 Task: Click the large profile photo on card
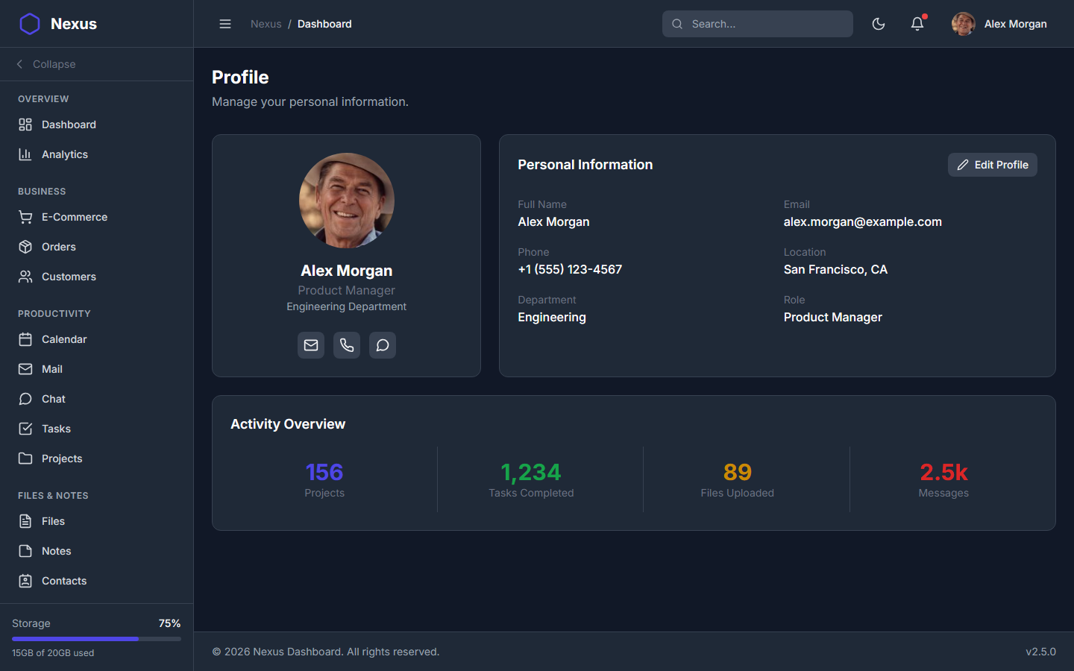point(347,201)
